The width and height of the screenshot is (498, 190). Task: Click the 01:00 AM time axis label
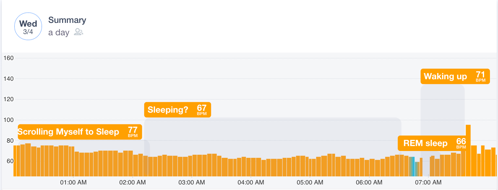coord(73,183)
